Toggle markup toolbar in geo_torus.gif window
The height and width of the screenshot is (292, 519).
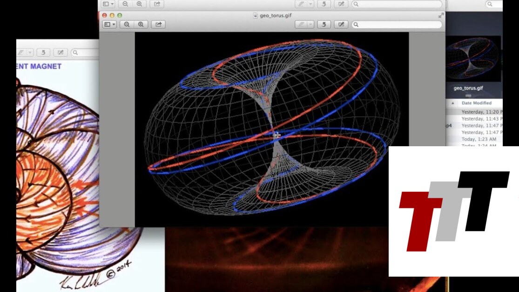pos(341,24)
